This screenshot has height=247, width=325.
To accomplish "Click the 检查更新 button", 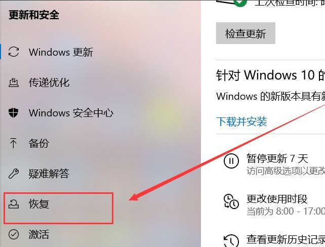I will point(246,33).
